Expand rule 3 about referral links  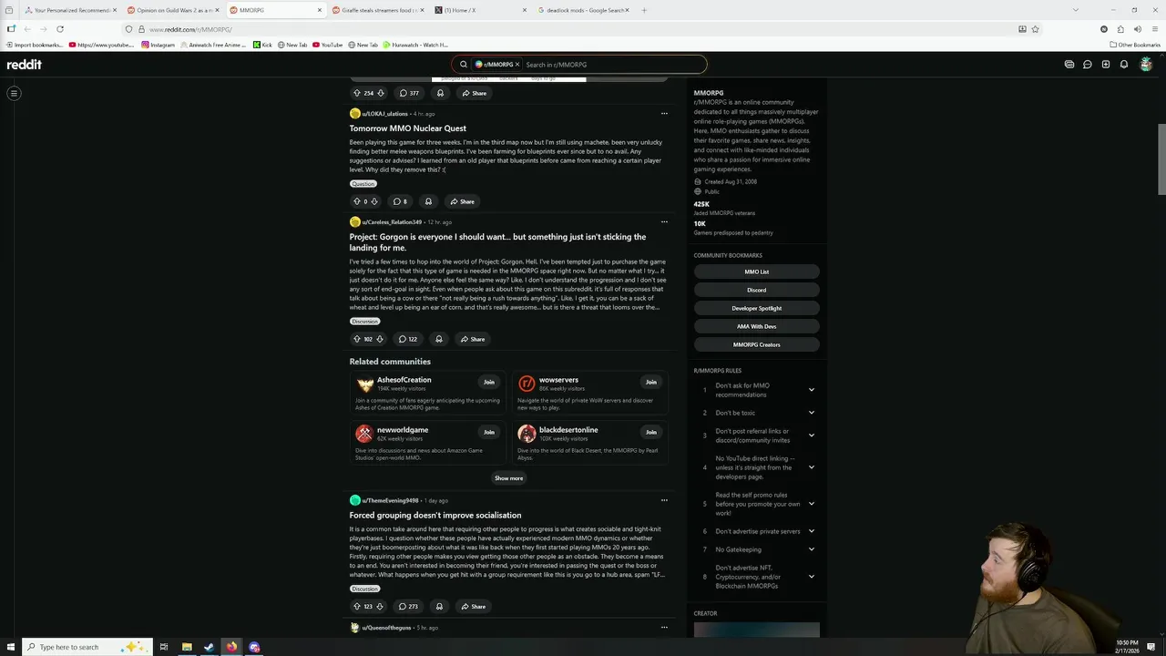click(812, 436)
